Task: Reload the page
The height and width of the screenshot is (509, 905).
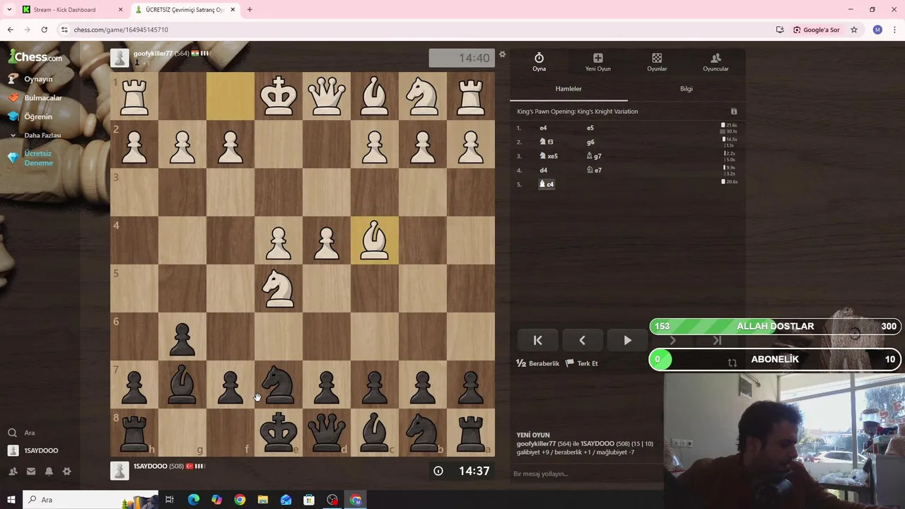Action: [44, 30]
